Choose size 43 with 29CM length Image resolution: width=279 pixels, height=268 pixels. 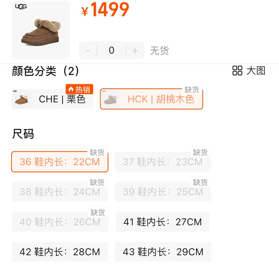coord(163,252)
